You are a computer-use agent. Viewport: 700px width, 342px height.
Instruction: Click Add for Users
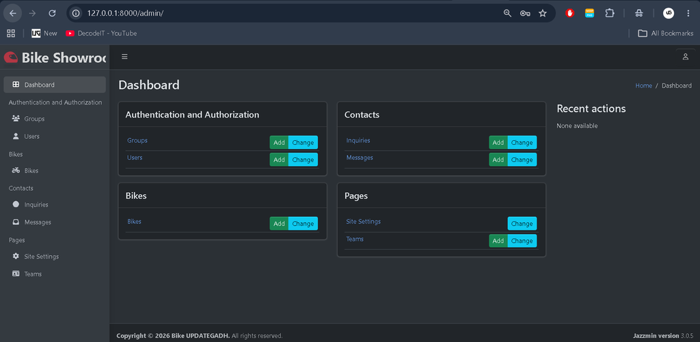click(279, 159)
